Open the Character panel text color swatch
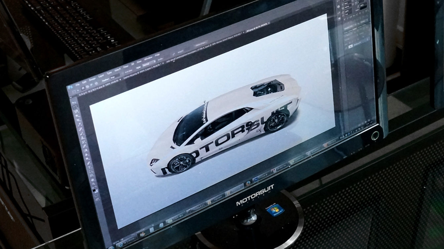Viewport: 444px width, 249px height. (x=363, y=7)
